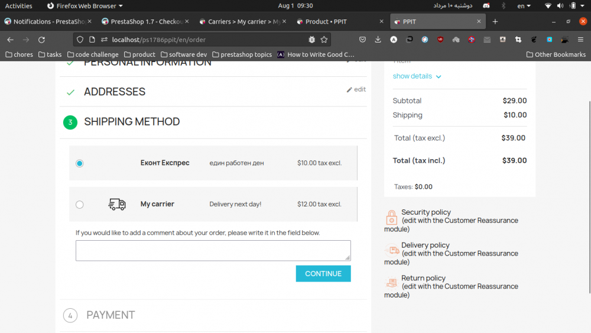Viewport: 591px width, 333px height.
Task: Click the ADDRESSES step heading
Action: (x=115, y=92)
